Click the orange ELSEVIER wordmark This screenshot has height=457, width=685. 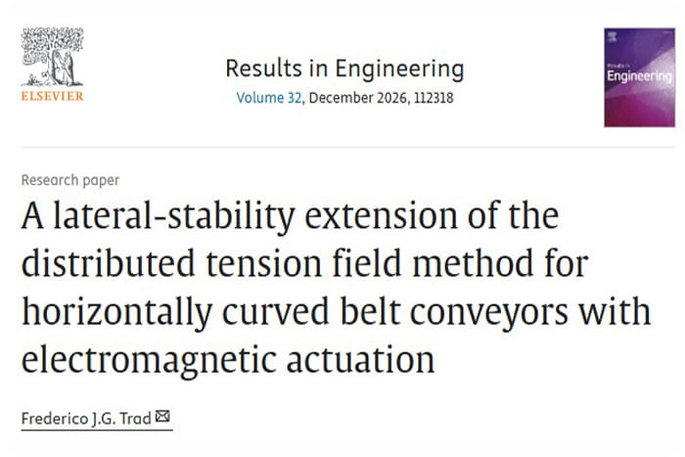coord(52,96)
